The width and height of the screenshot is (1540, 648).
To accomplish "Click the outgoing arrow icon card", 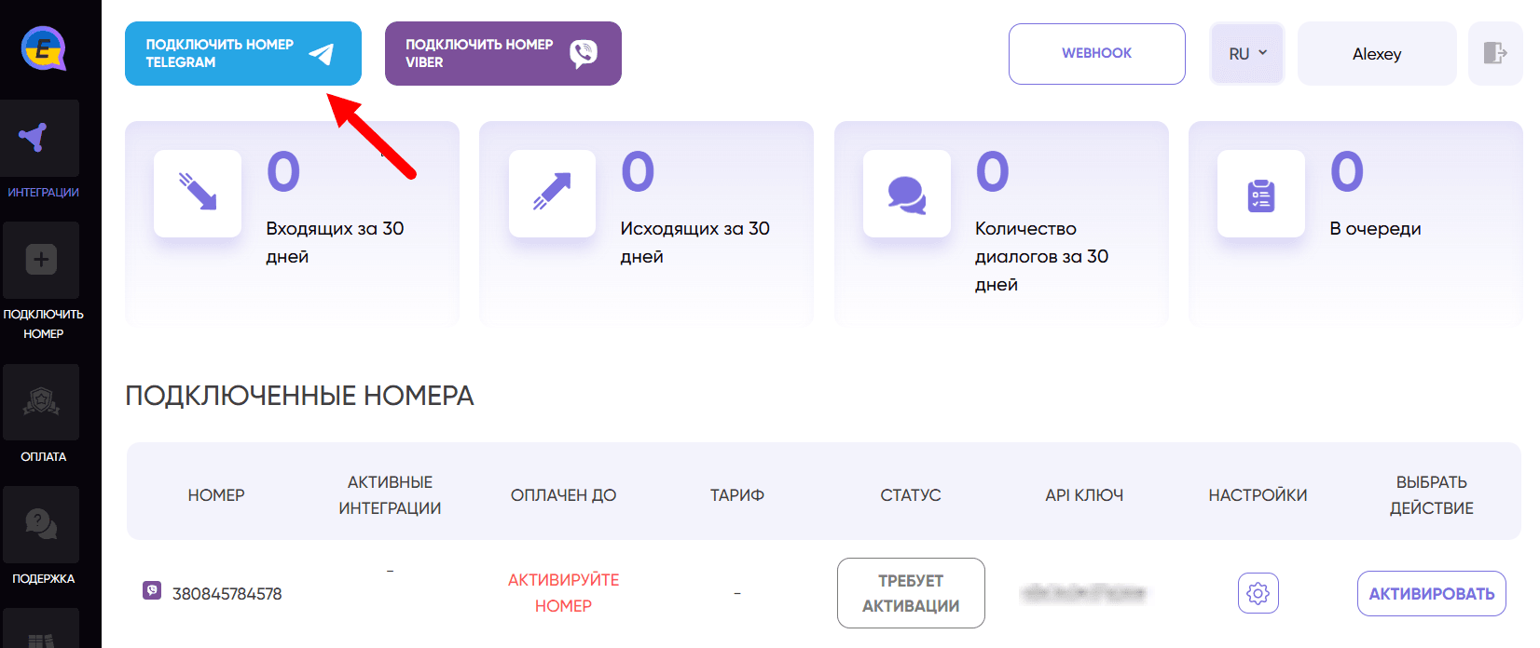I will click(x=552, y=194).
